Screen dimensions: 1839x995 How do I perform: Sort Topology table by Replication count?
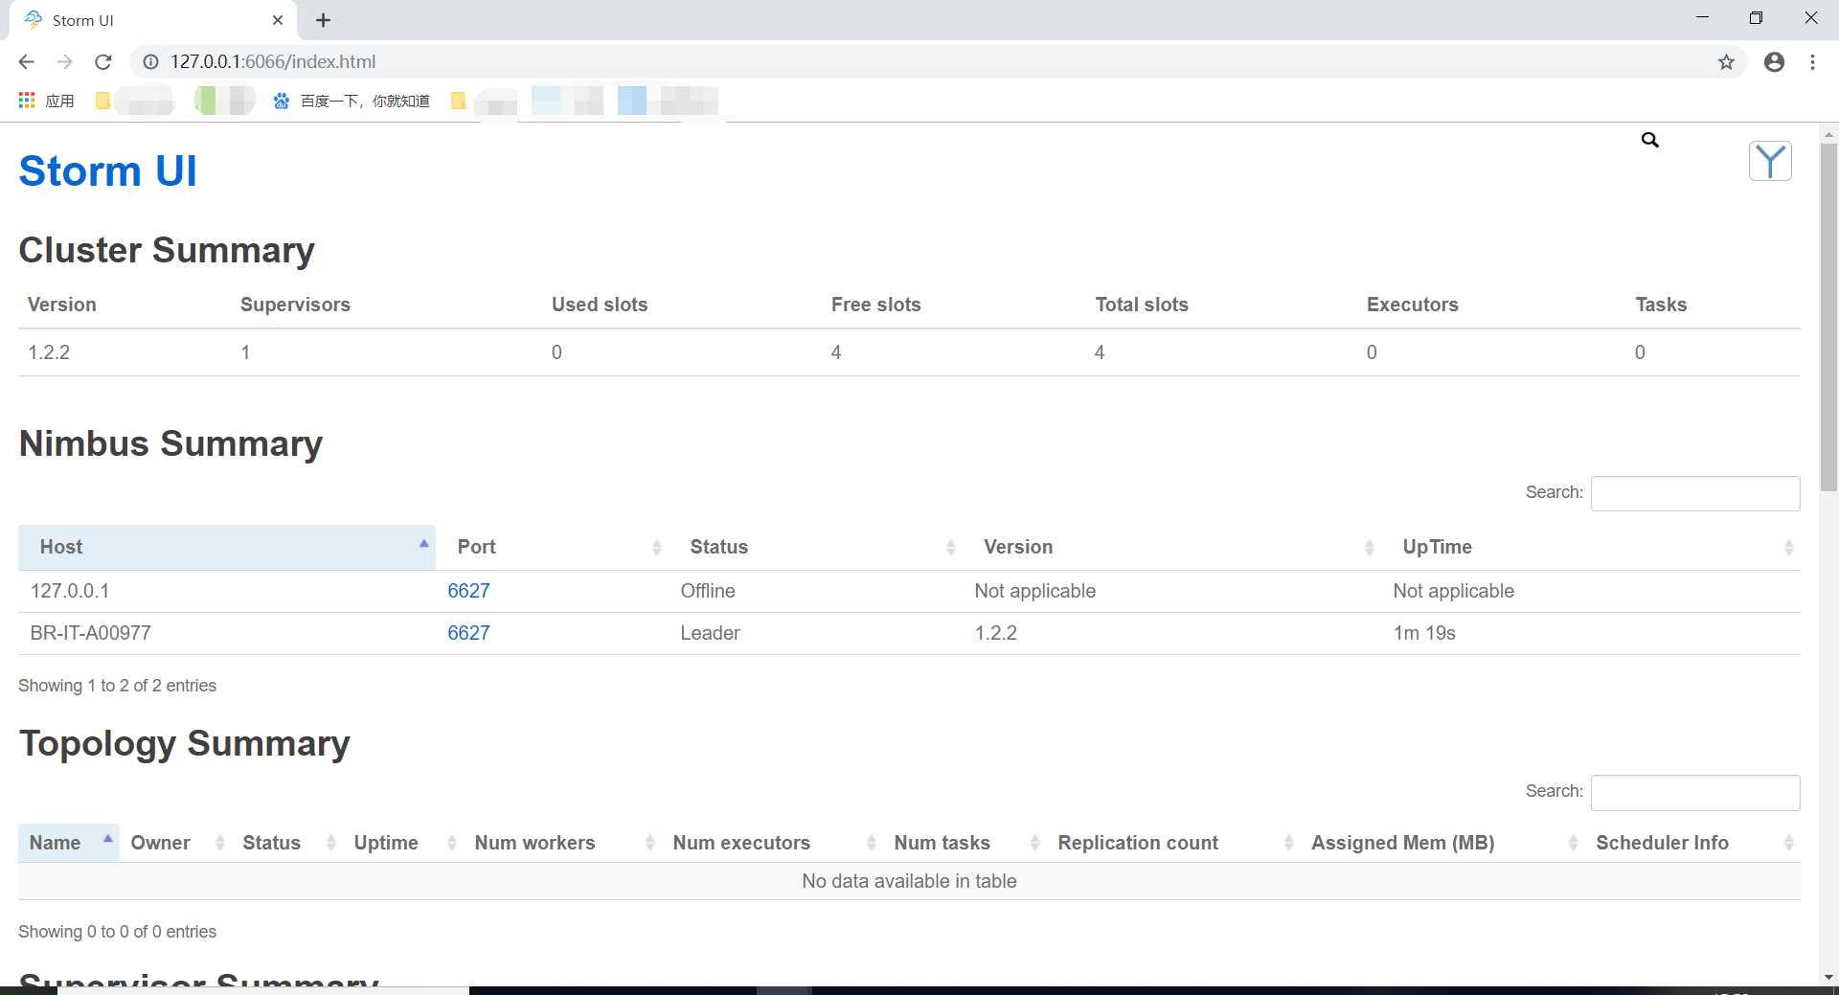coord(1173,843)
